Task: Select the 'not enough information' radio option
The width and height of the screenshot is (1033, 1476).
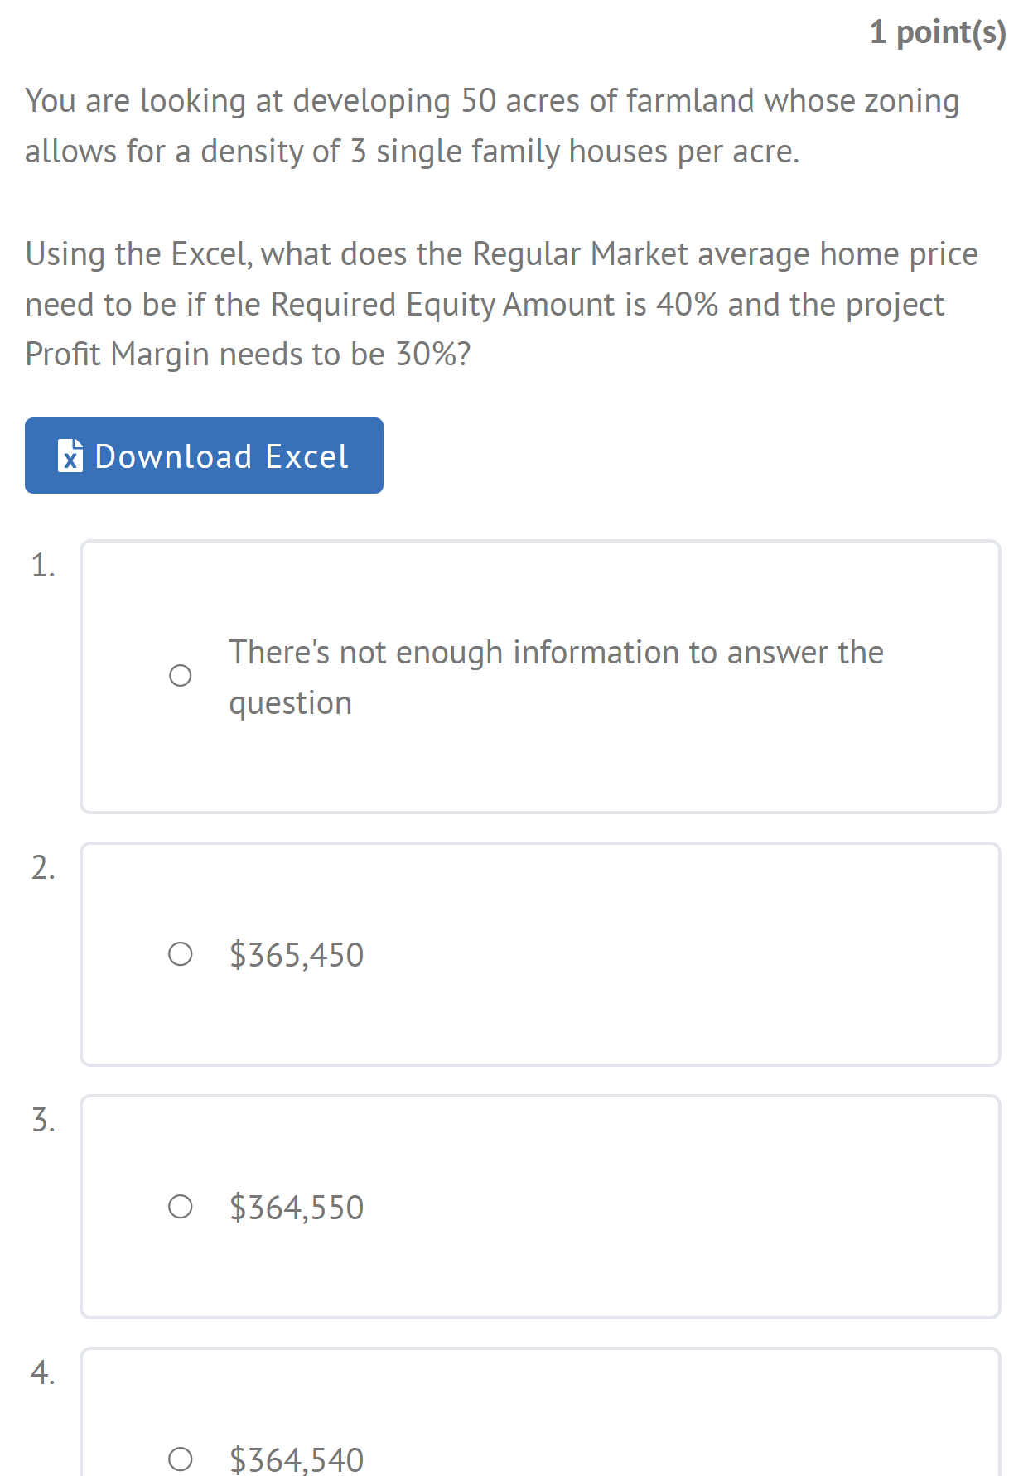Action: 181,676
